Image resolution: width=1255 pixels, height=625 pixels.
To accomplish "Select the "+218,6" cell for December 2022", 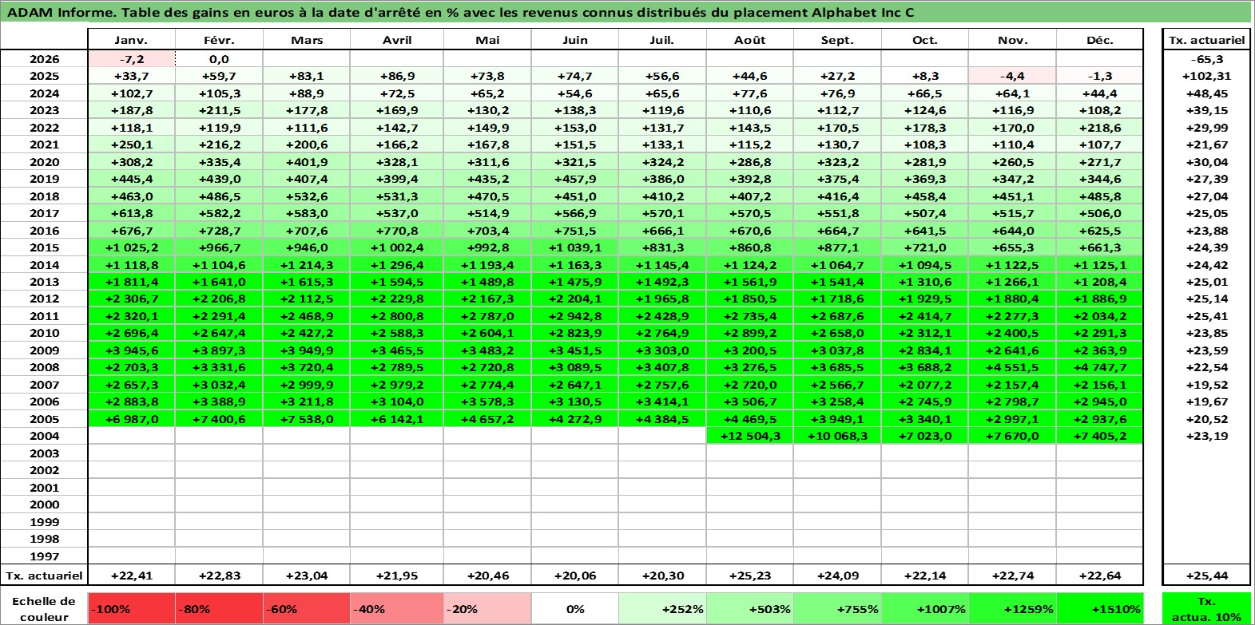I will (x=1100, y=128).
